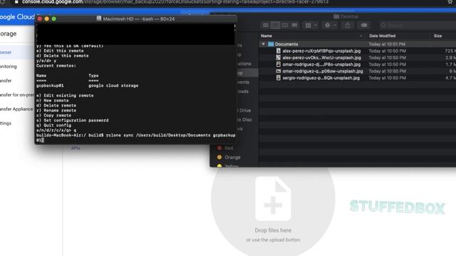Switch Finder to list view
Screen dimensions: 456x256
click(x=275, y=26)
